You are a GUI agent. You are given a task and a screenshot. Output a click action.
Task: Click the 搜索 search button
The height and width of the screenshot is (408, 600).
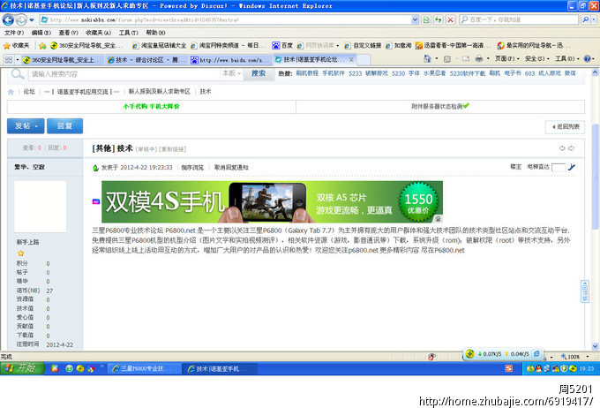258,74
